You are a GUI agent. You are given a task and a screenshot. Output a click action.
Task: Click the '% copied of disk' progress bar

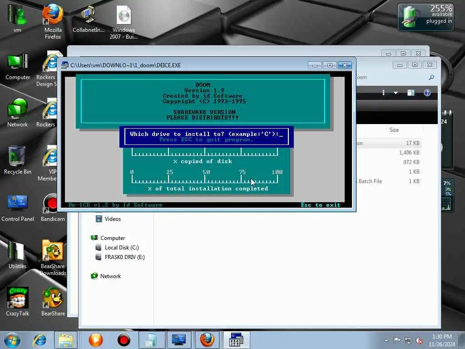(x=205, y=152)
